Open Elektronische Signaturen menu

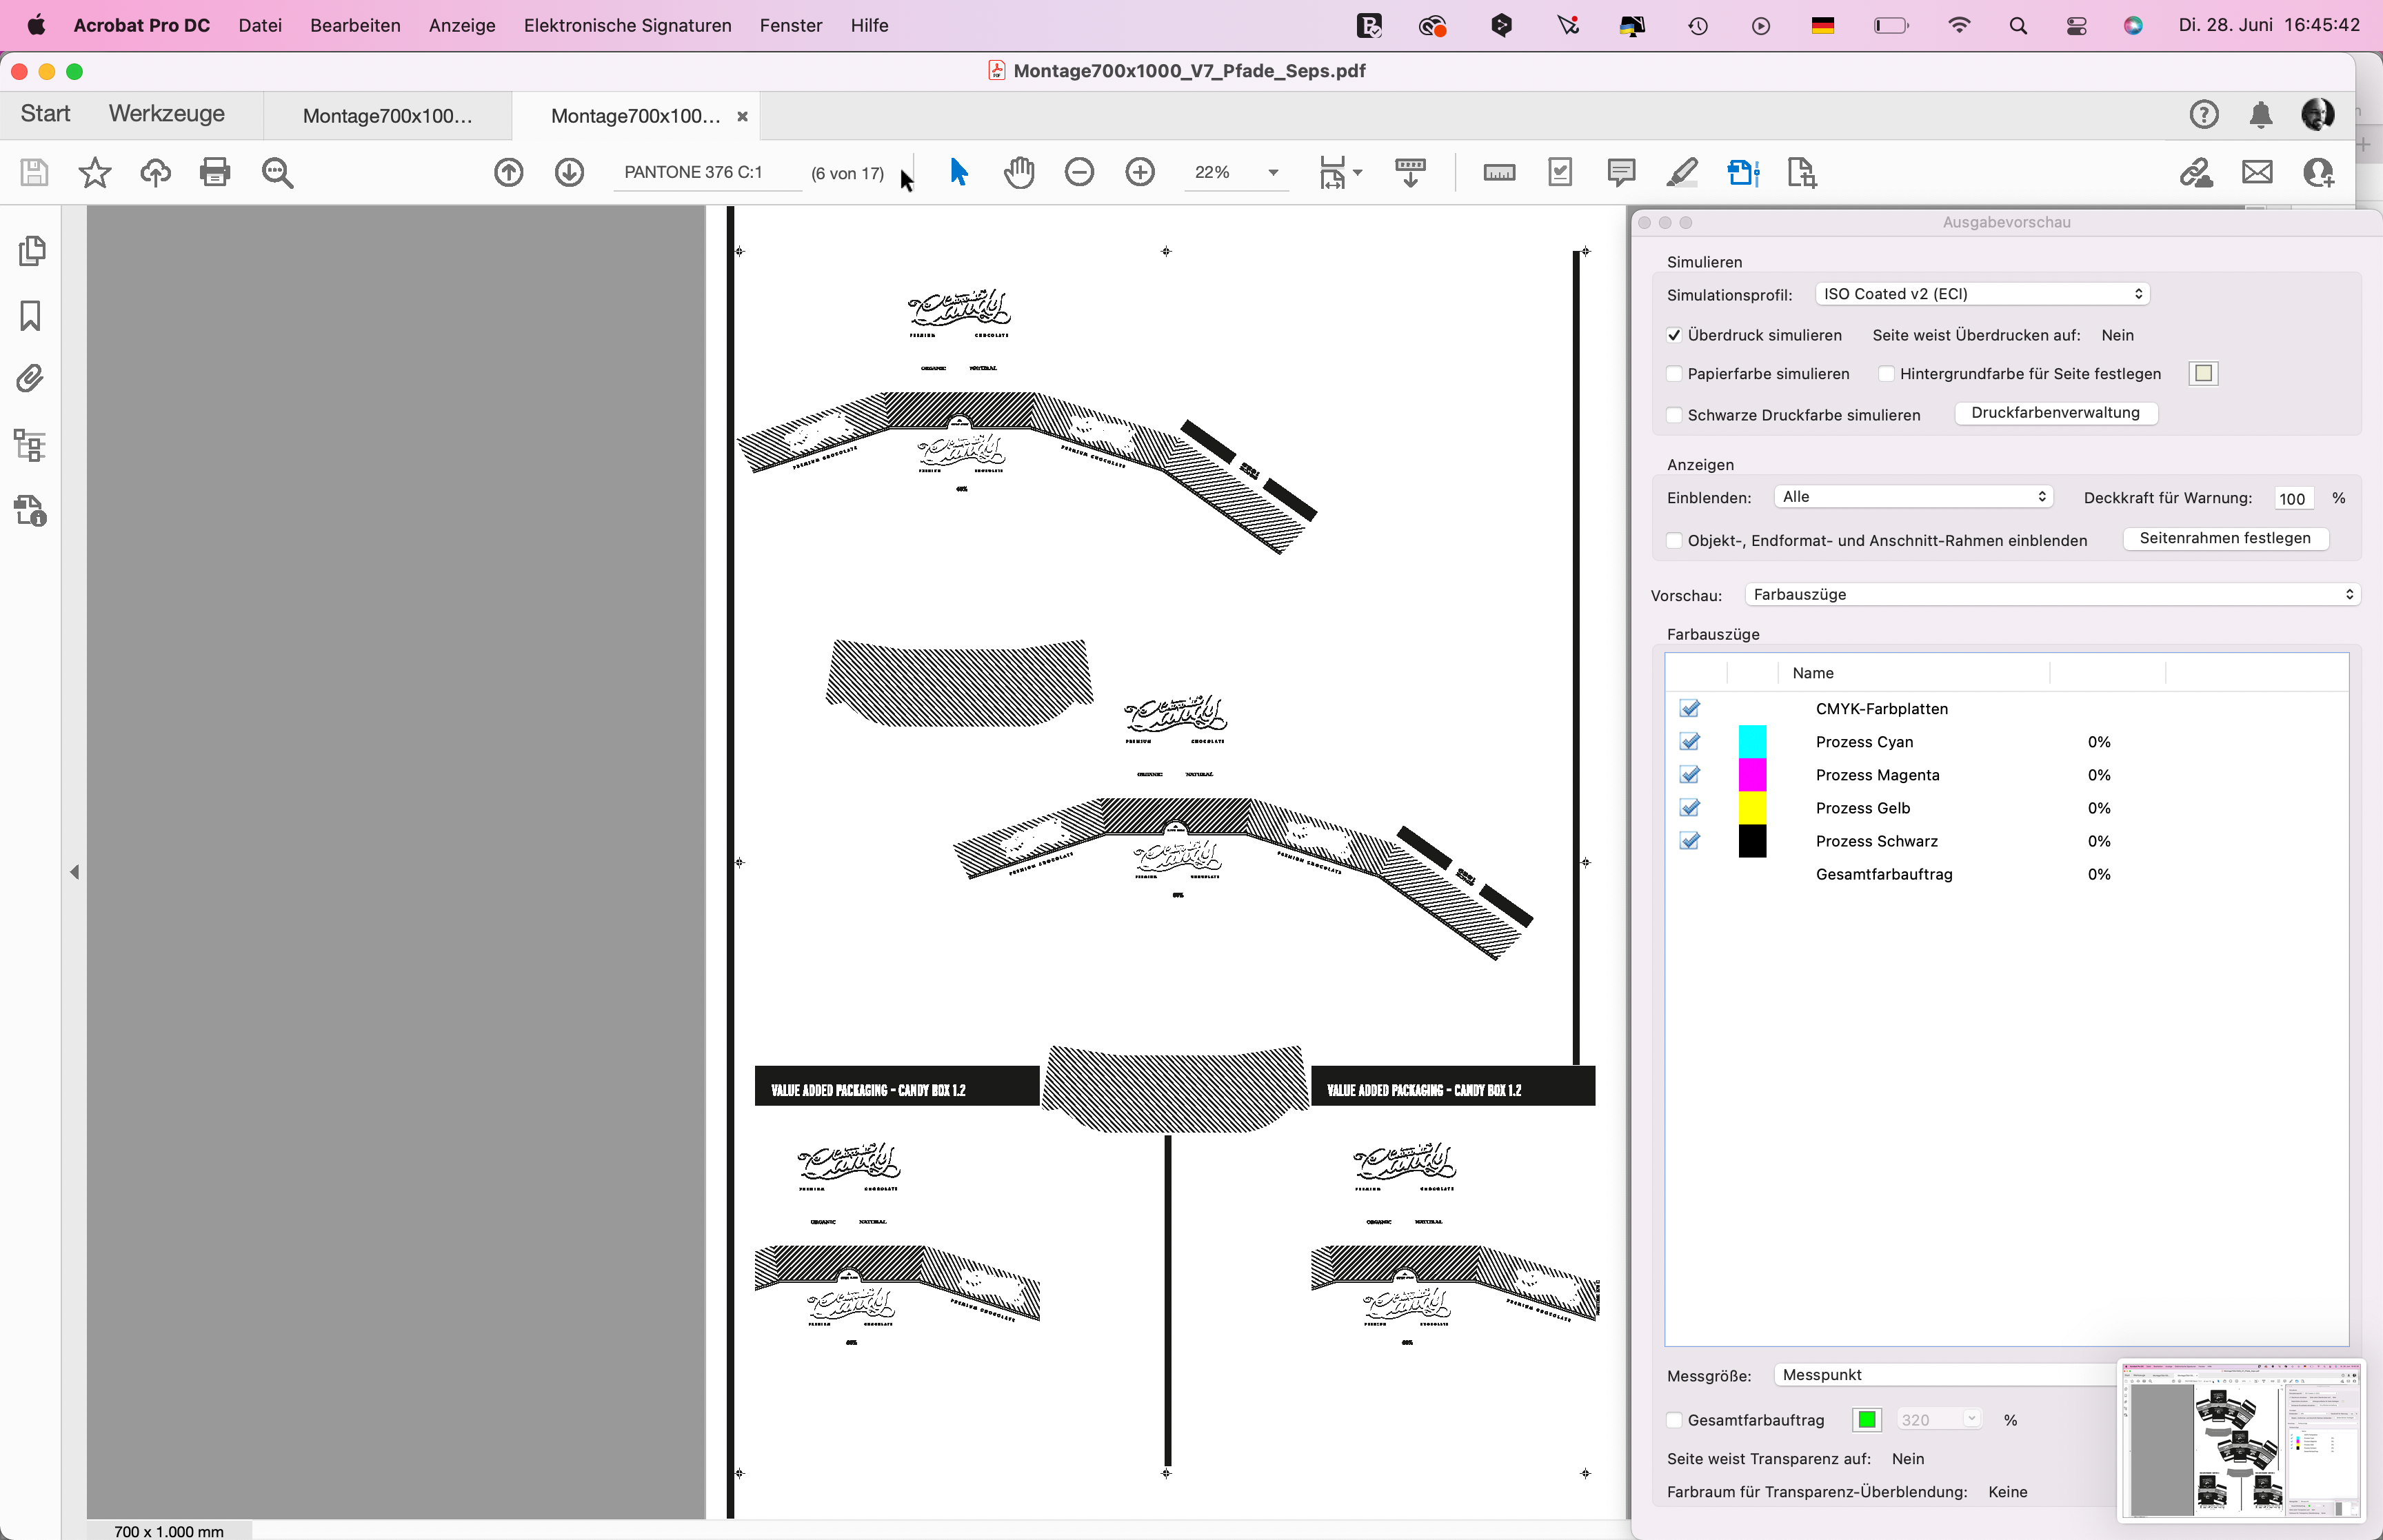pyautogui.click(x=627, y=25)
